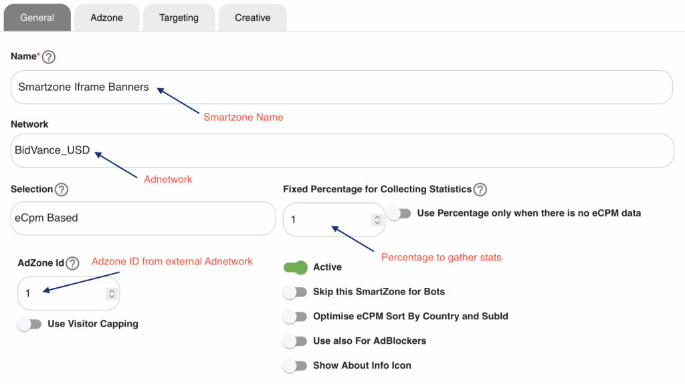This screenshot has height=384, width=685.
Task: Open help icon for Fixed Percentage statistics
Action: 480,190
